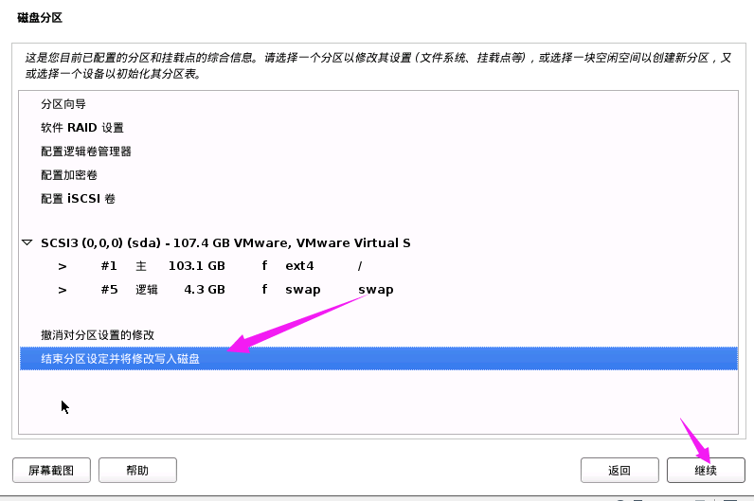Screen dimensions: 754x501
Task: Click the 屏幕截图 button
Action: 51,471
